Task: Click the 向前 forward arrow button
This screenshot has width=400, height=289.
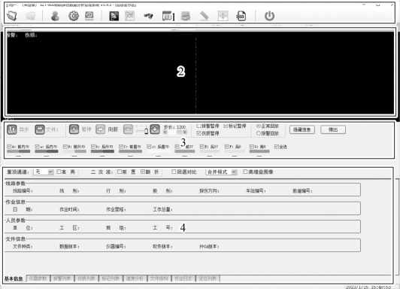Action: pyautogui.click(x=100, y=129)
